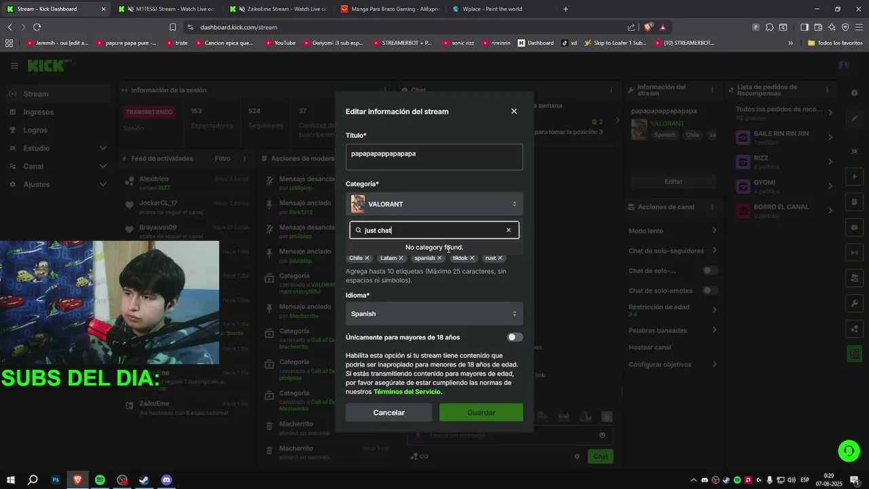Screen dimensions: 869x489
Task: Reload the page
Action: point(37,27)
